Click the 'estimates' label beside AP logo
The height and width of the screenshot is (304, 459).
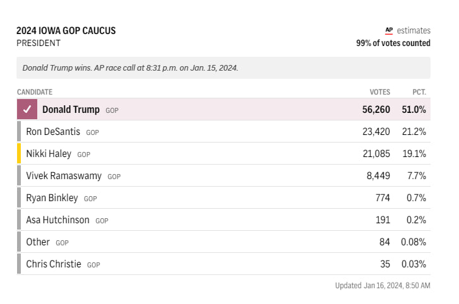(x=414, y=30)
